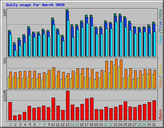Click the yellow bar for day 23

point(114,76)
